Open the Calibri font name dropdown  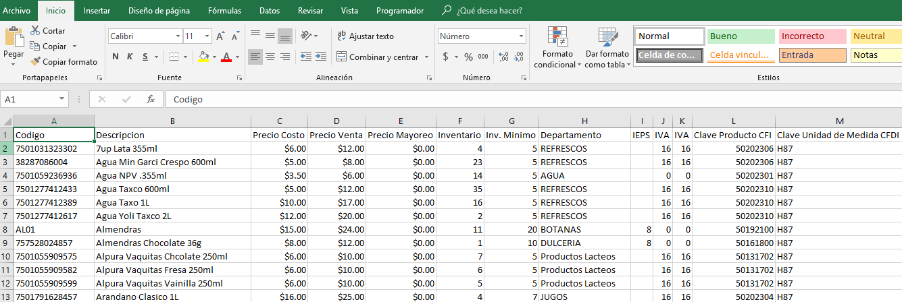pyautogui.click(x=178, y=36)
